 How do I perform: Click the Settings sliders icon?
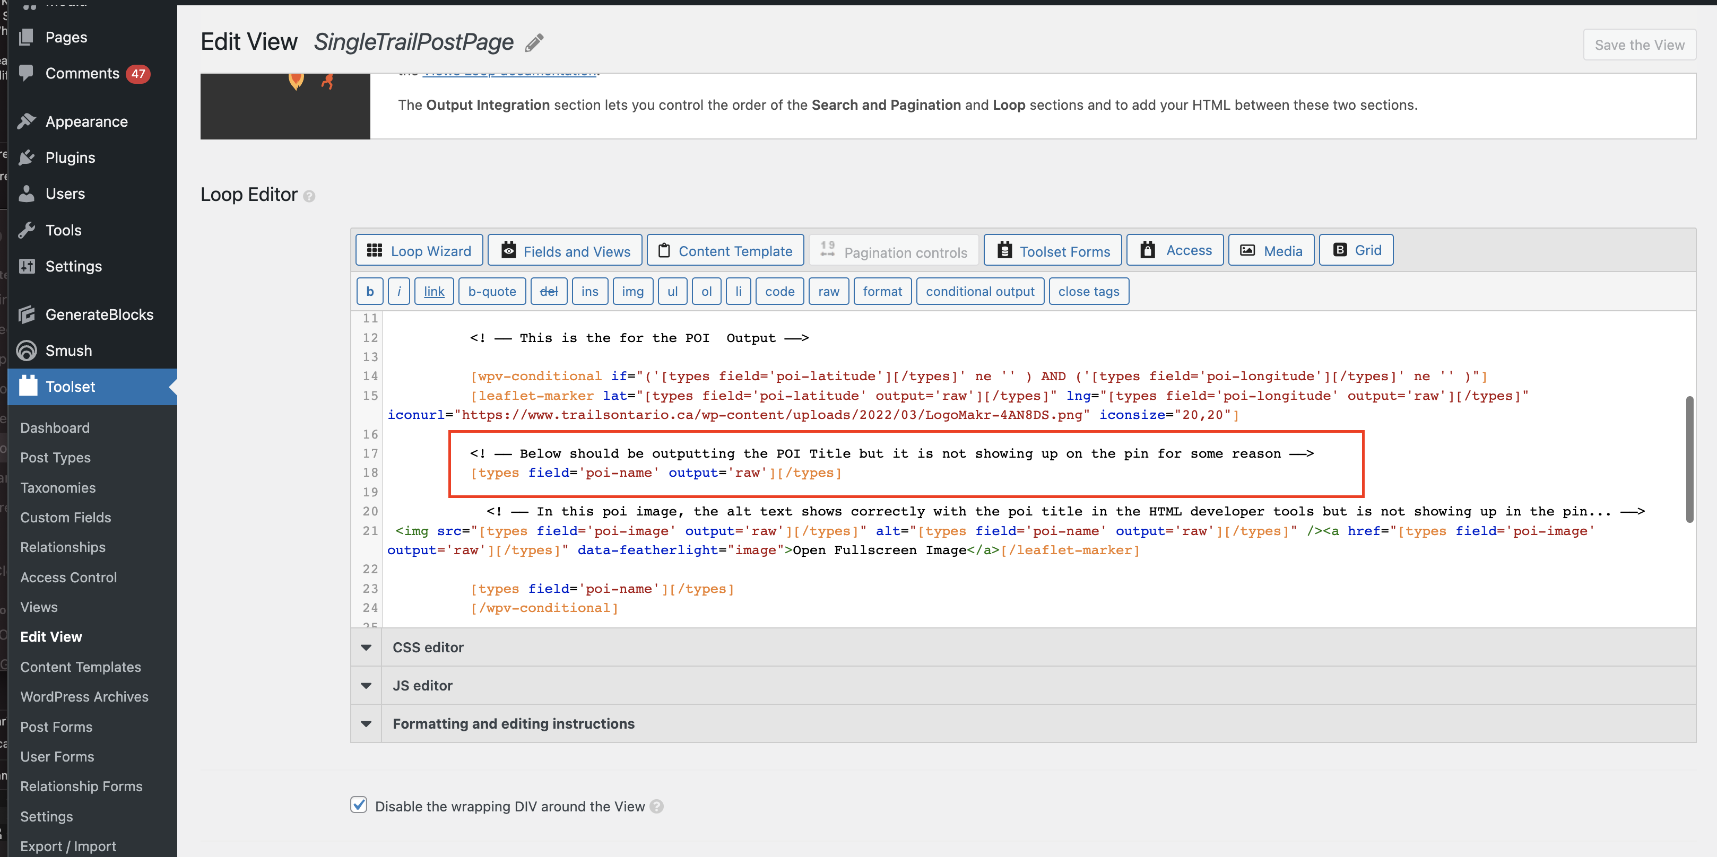(27, 266)
